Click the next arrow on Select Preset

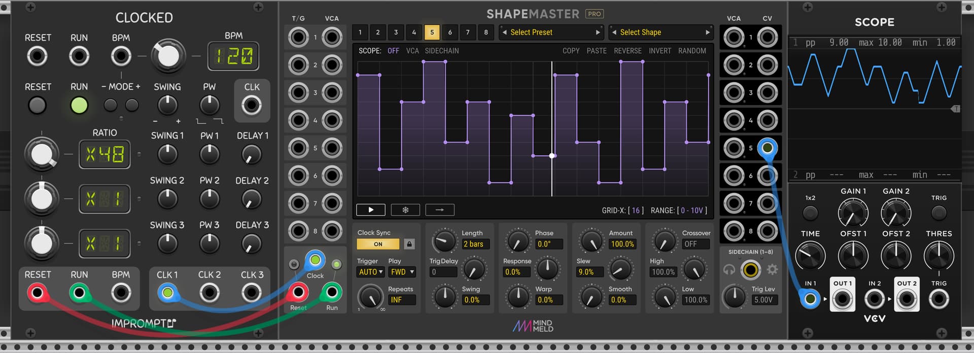[598, 32]
